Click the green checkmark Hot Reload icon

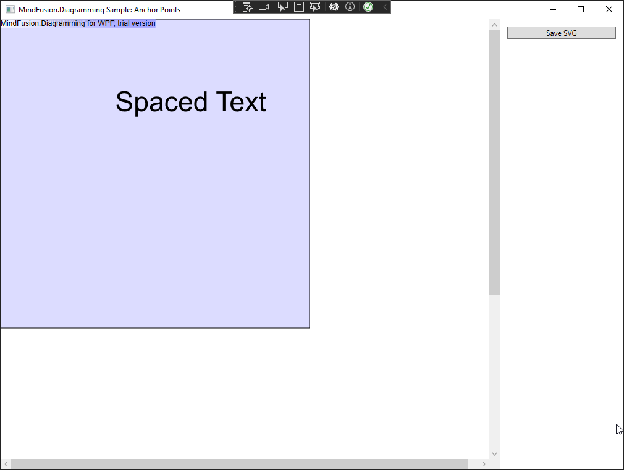pyautogui.click(x=368, y=7)
